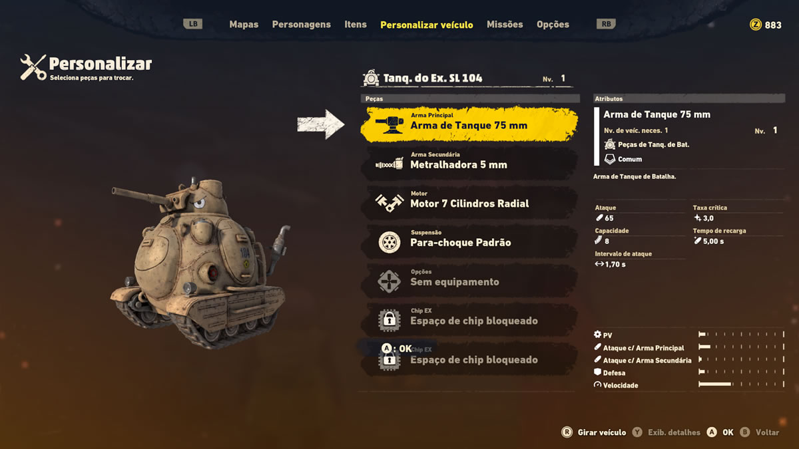Click the Velocidade stat bar
This screenshot has width=799, height=449.
(742, 384)
